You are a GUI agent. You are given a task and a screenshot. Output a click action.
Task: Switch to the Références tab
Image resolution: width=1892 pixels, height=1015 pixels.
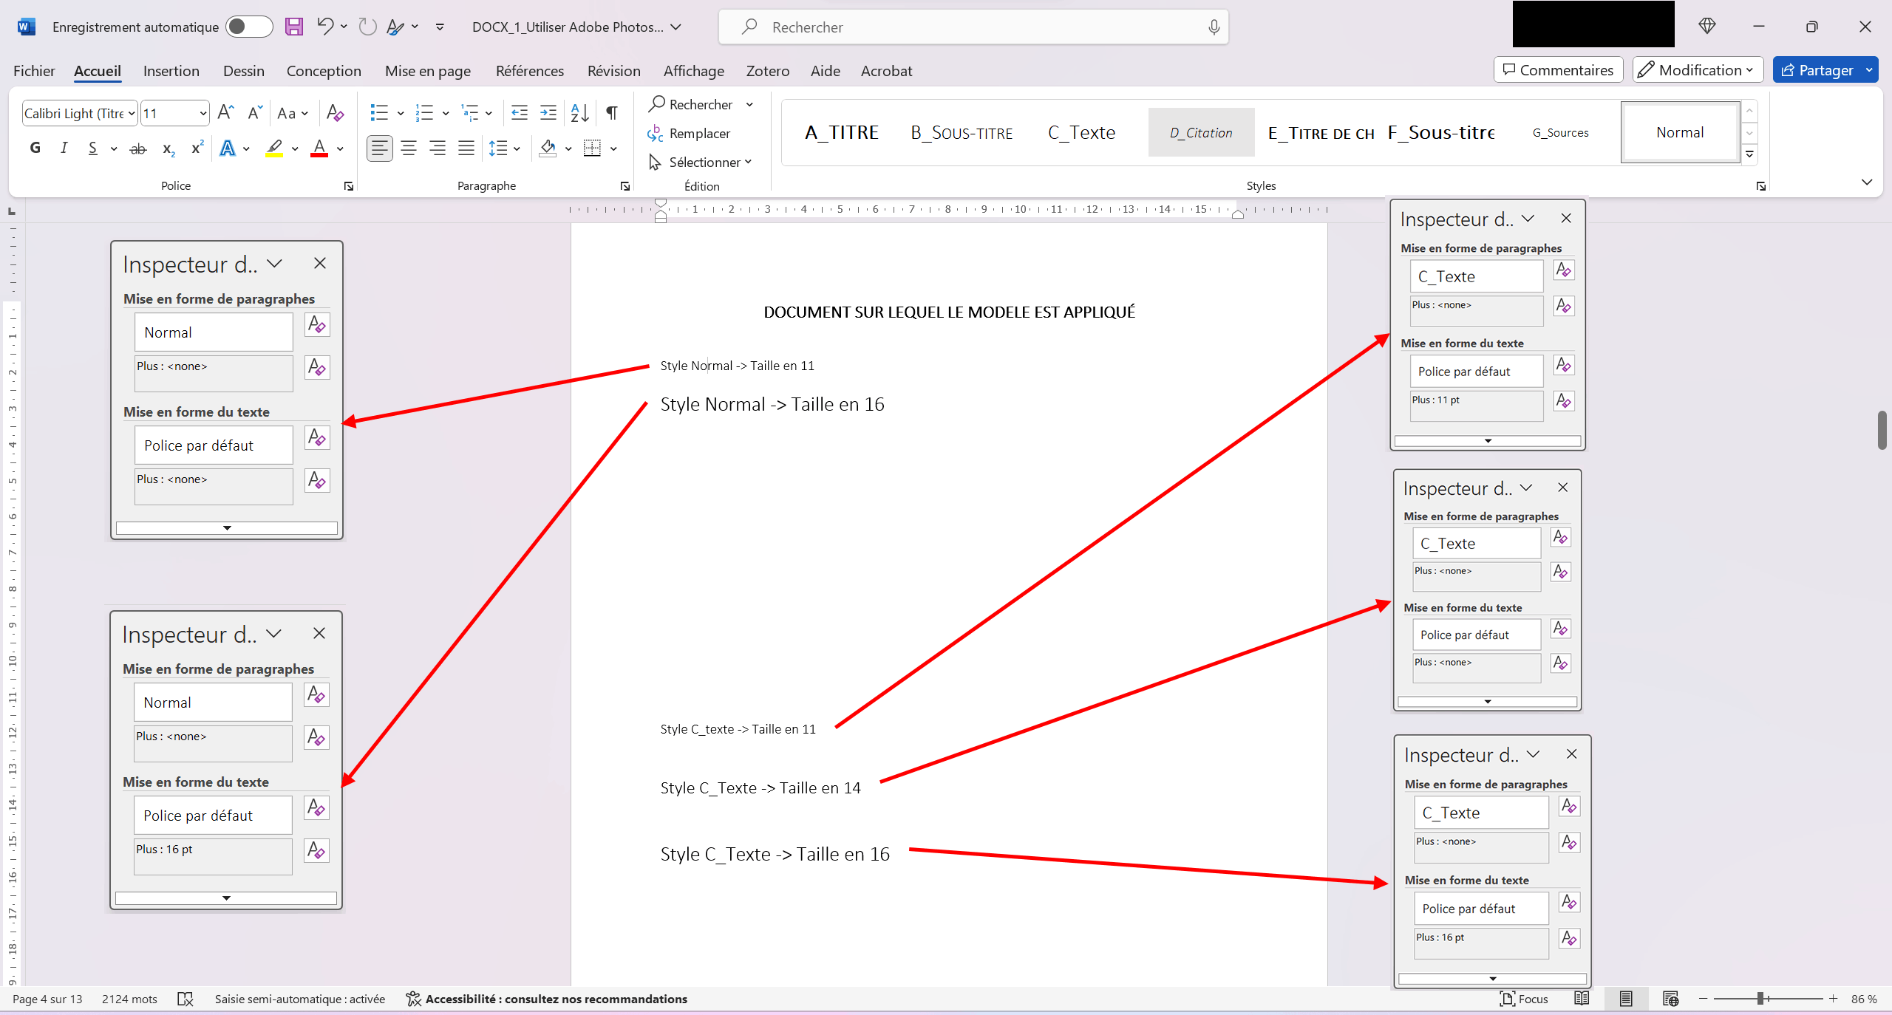coord(530,71)
